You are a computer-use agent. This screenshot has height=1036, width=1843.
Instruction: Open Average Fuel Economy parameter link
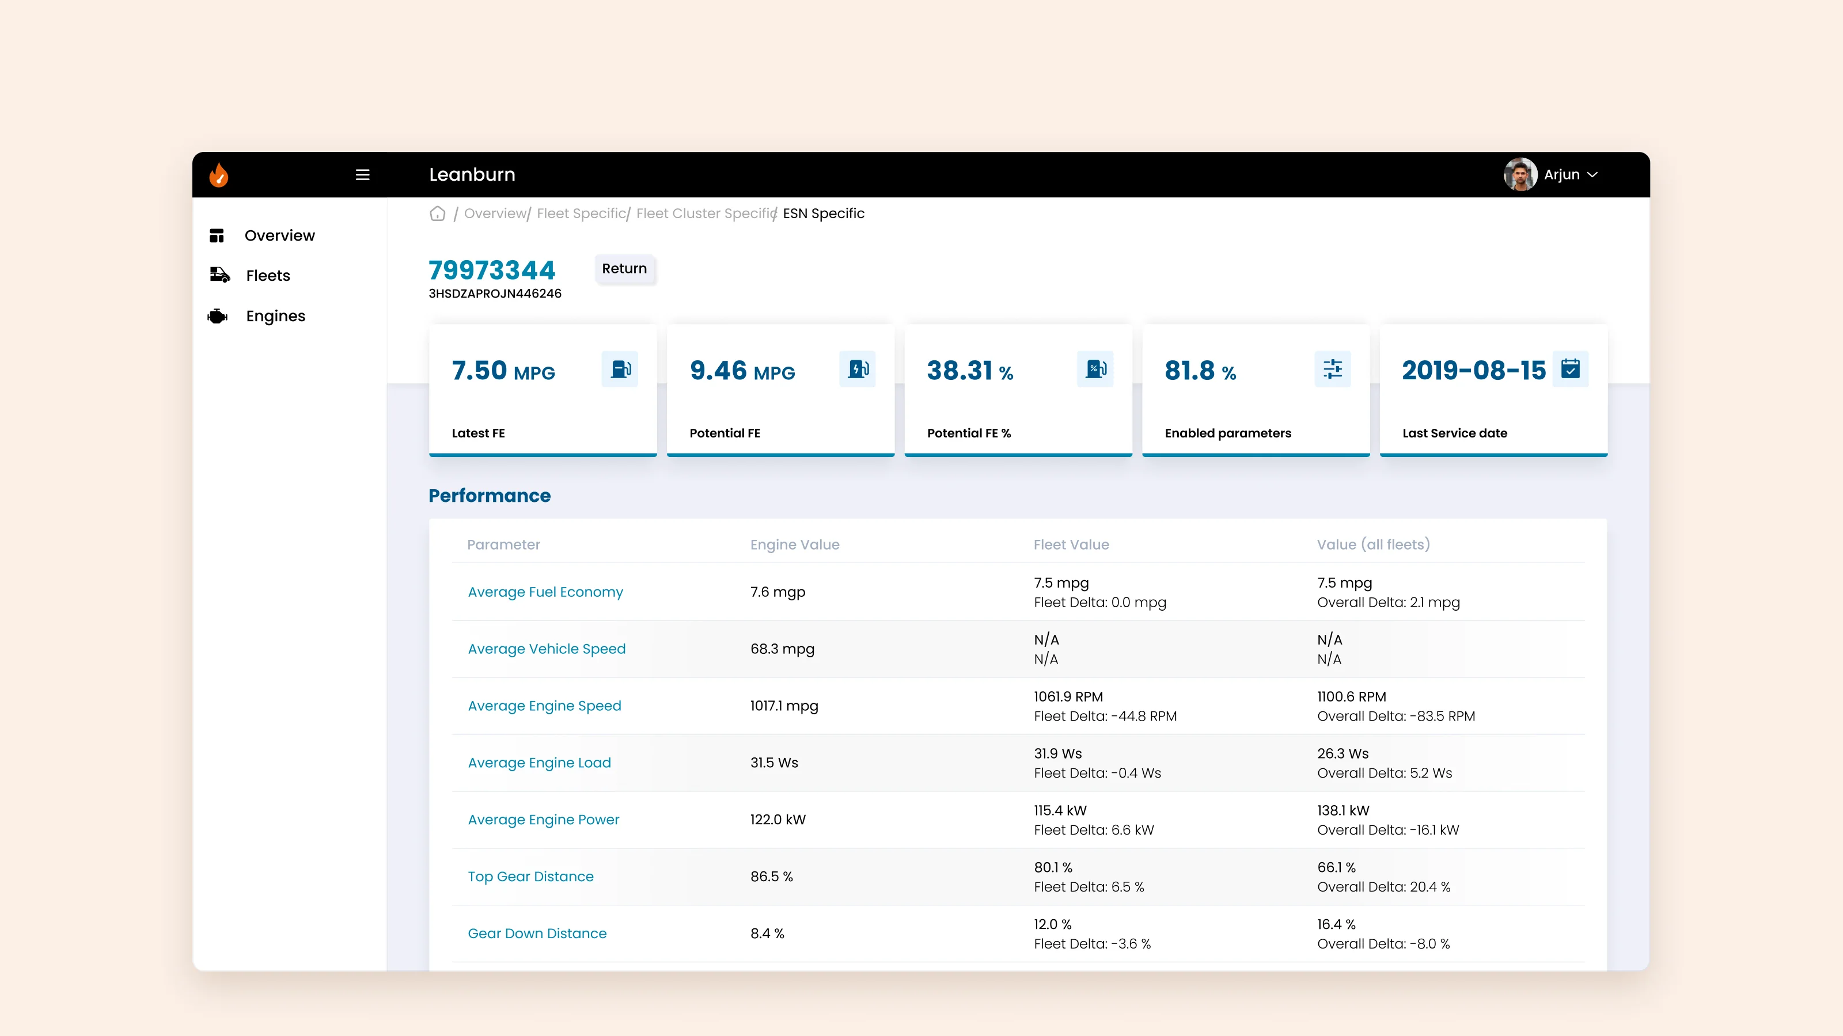pos(545,592)
